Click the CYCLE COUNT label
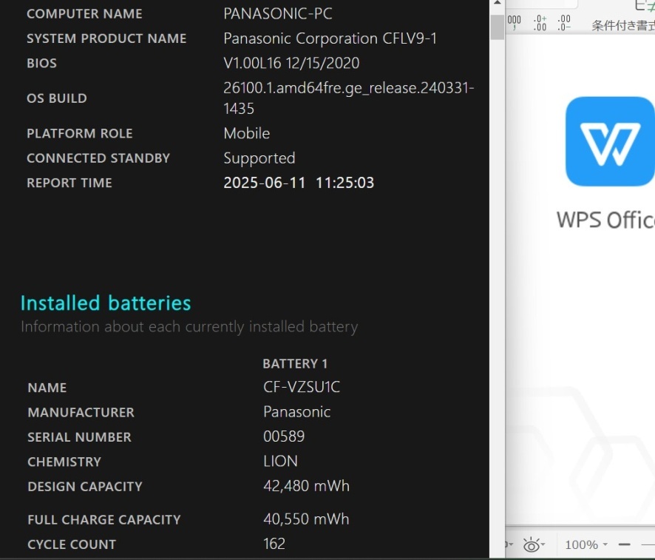655x560 pixels. pyautogui.click(x=72, y=544)
